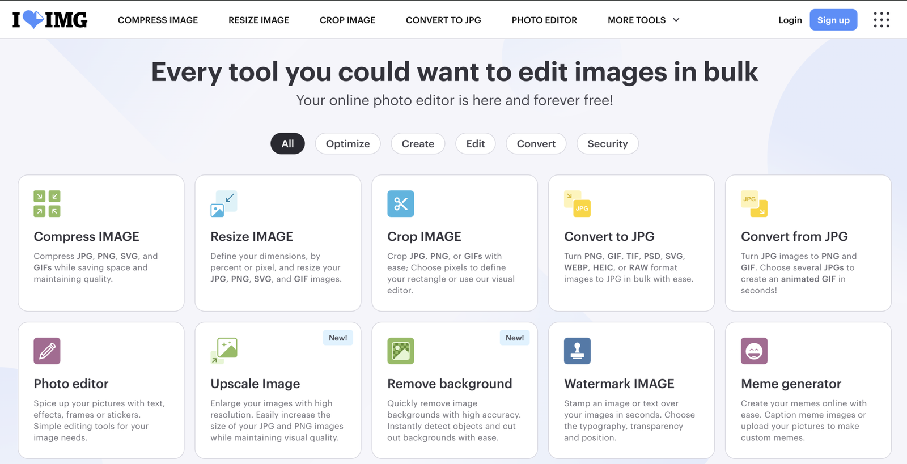Click the Convert to JPG icon
The width and height of the screenshot is (907, 464).
tap(578, 204)
